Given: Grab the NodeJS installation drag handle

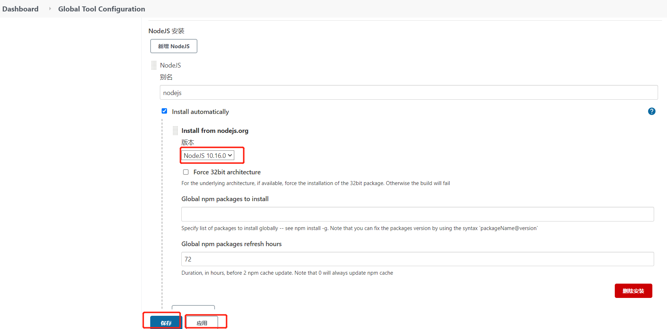Looking at the screenshot, I should (154, 65).
